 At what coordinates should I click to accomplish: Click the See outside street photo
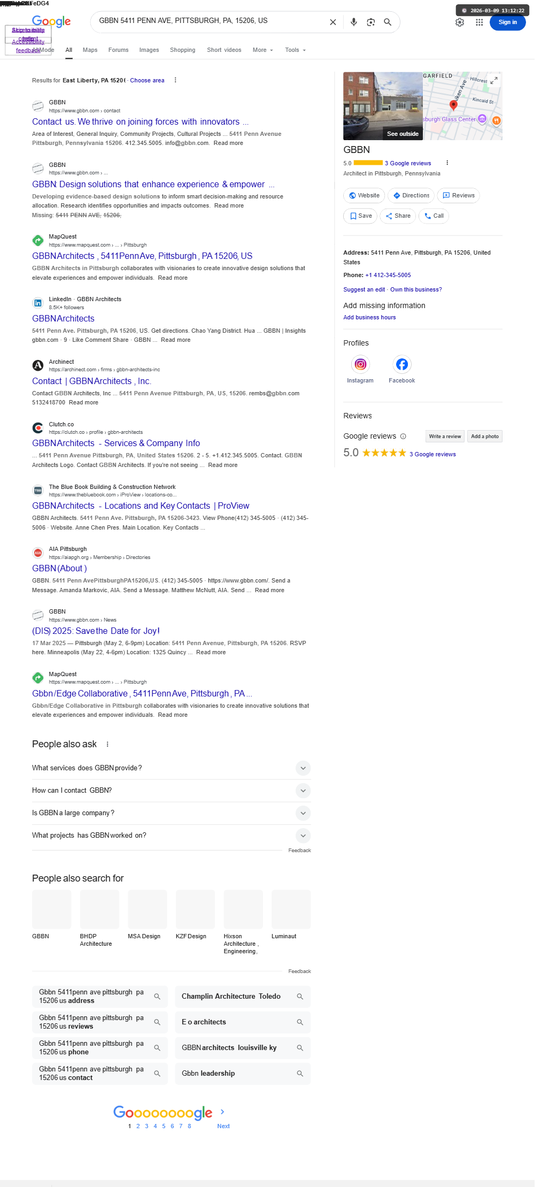coord(383,106)
